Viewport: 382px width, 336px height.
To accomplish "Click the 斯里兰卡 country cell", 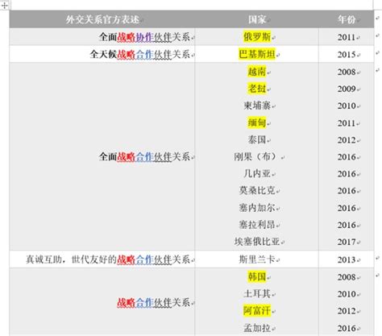I will [x=257, y=259].
